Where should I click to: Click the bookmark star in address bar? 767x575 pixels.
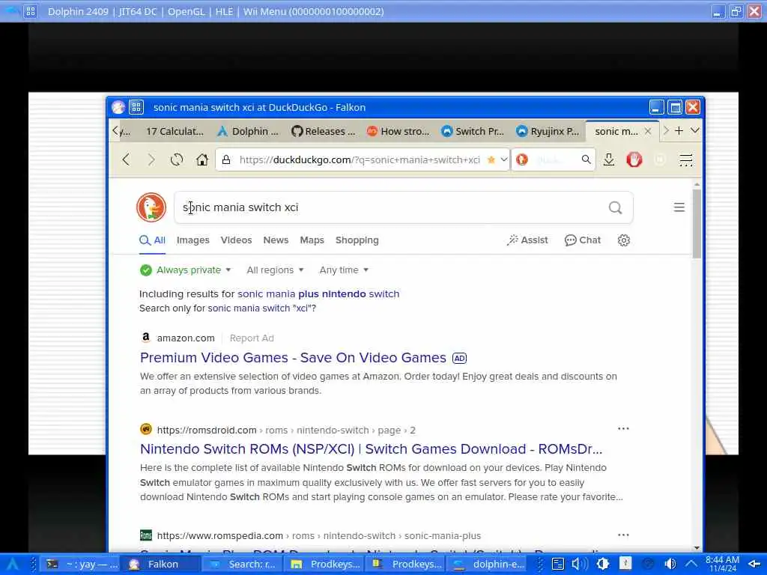[491, 160]
